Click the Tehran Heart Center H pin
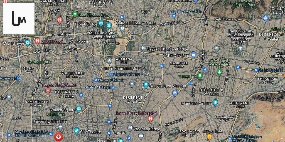Screen dimensions: 285x142 click(x=48, y=91)
